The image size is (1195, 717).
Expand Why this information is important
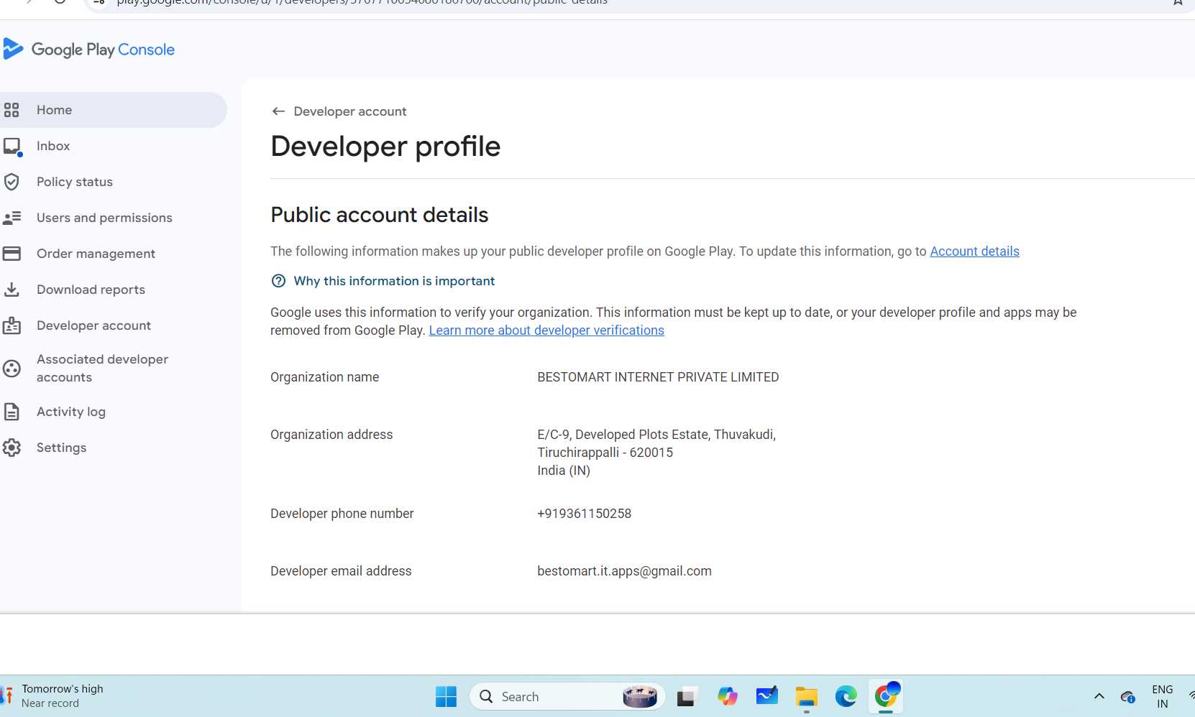394,281
